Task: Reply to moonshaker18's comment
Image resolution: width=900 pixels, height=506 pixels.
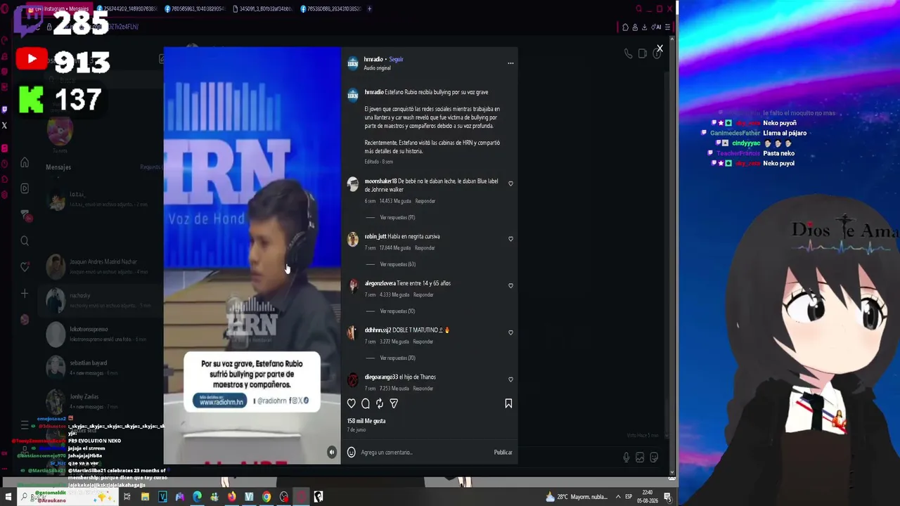Action: 425,201
